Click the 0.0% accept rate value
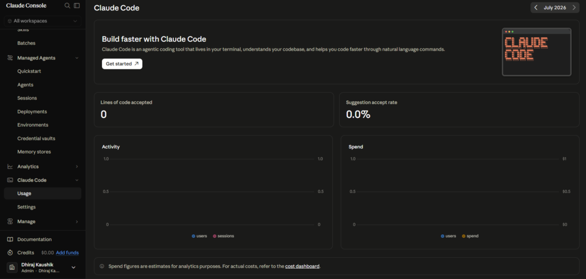This screenshot has width=586, height=279. point(358,114)
